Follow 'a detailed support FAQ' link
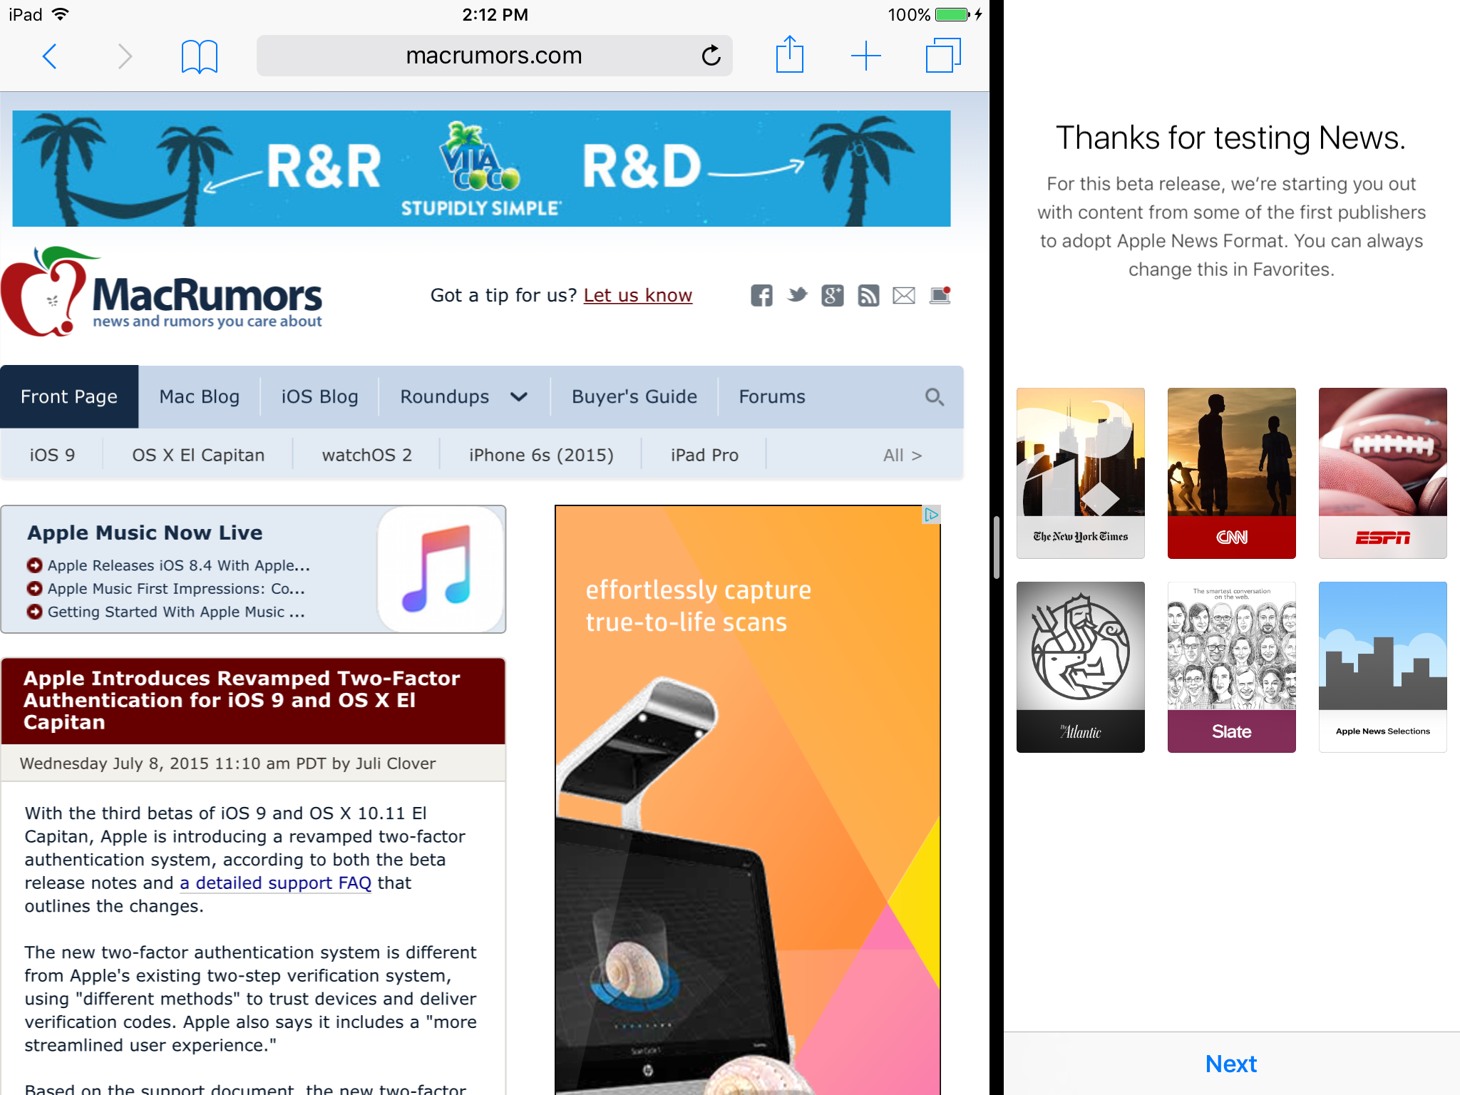1460x1095 pixels. pyautogui.click(x=276, y=883)
